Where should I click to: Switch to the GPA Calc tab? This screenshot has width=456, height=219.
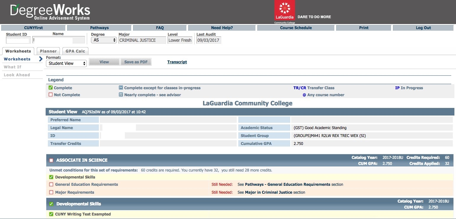[x=75, y=51]
